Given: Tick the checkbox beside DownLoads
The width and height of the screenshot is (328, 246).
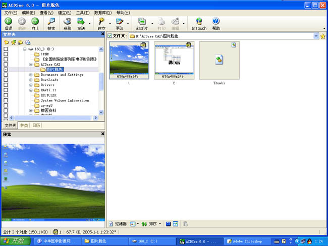Looking at the screenshot, I should point(6,80).
